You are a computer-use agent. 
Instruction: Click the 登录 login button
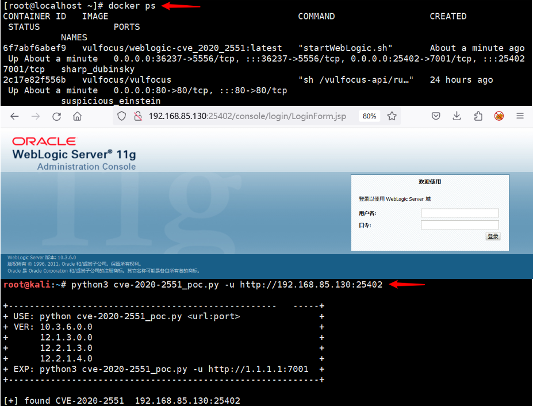click(493, 236)
